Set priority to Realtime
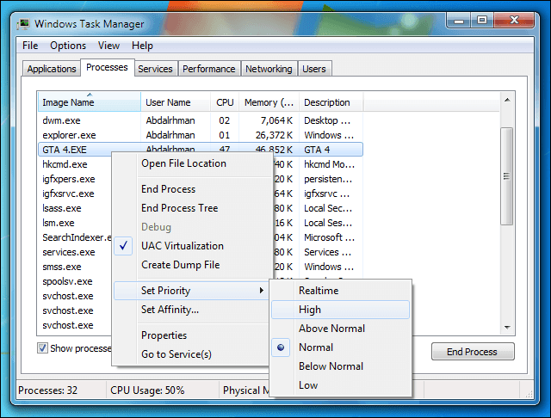The height and width of the screenshot is (418, 551). coord(341,291)
